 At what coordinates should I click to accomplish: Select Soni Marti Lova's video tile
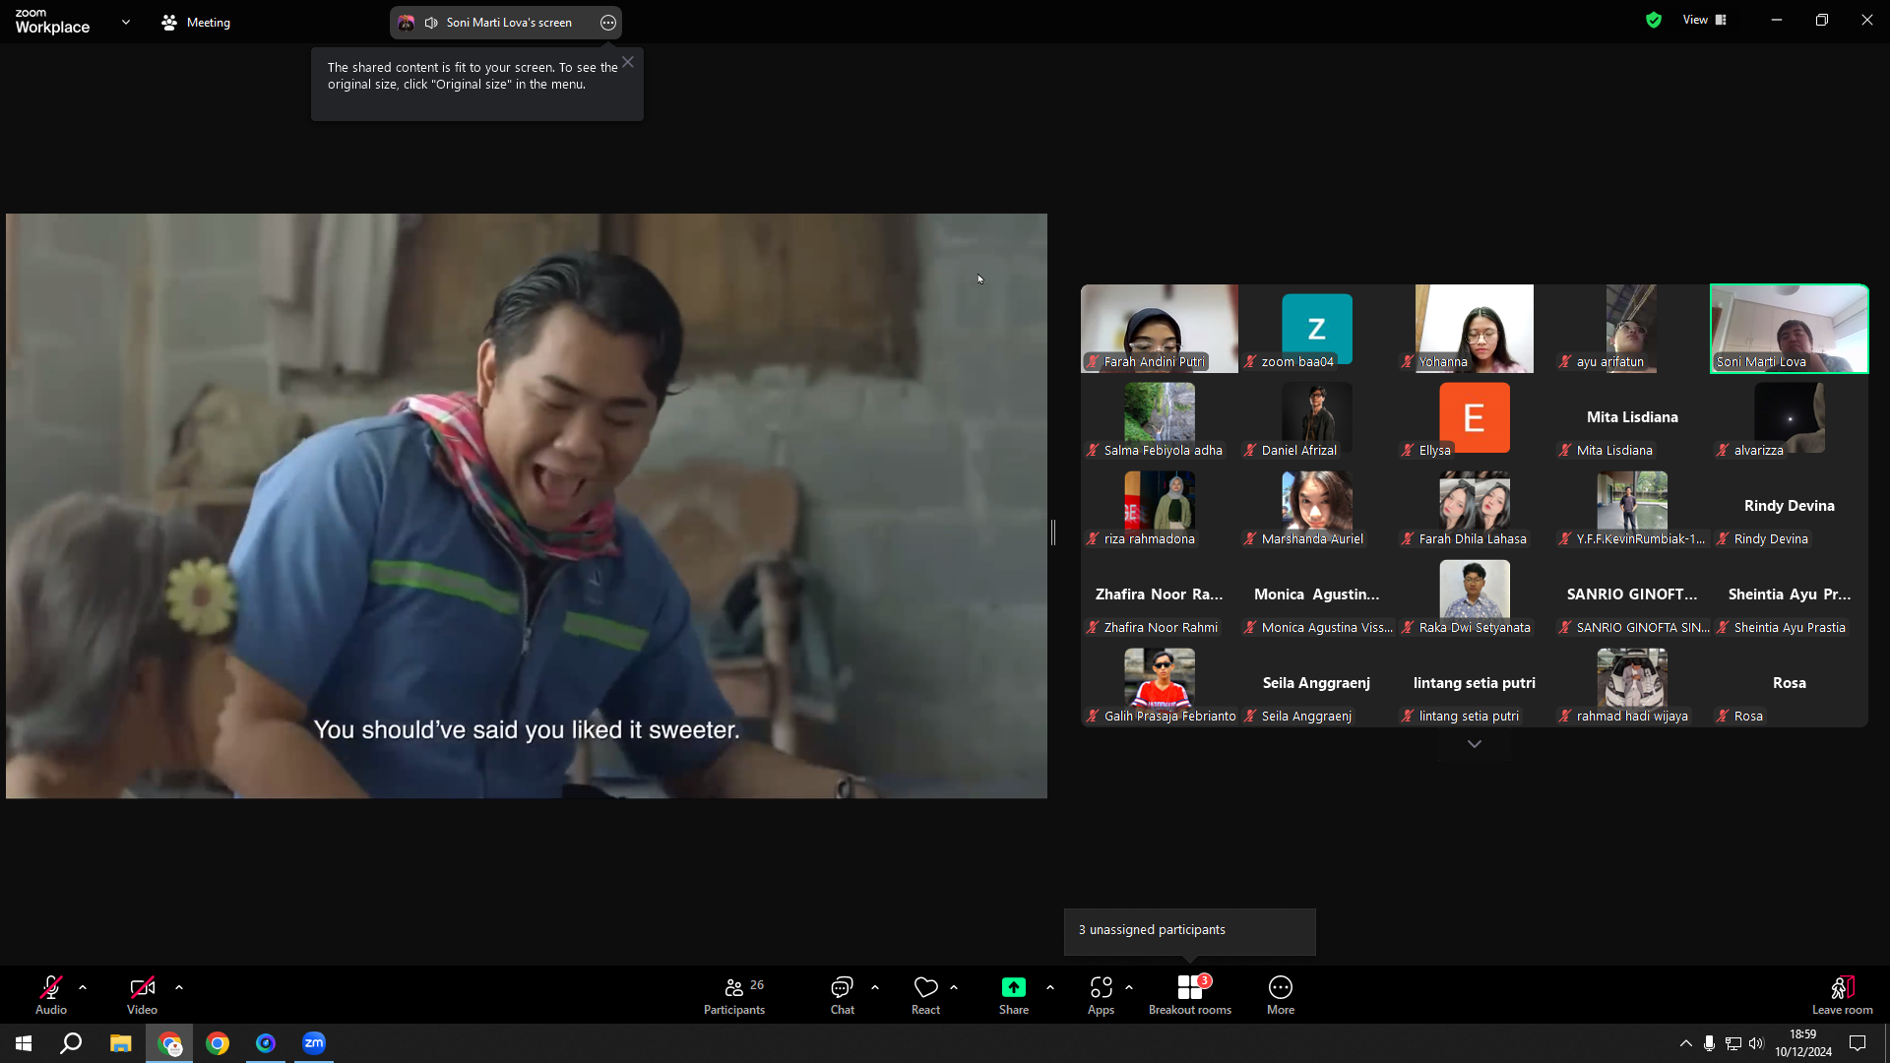(1790, 329)
